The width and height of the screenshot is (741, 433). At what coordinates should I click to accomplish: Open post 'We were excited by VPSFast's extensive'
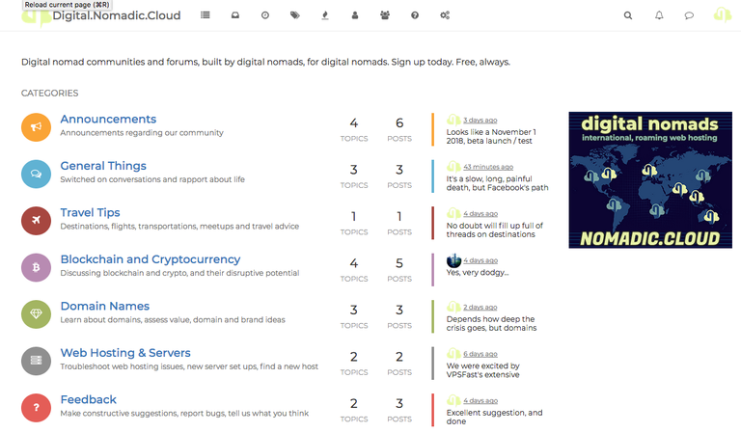[x=483, y=370]
